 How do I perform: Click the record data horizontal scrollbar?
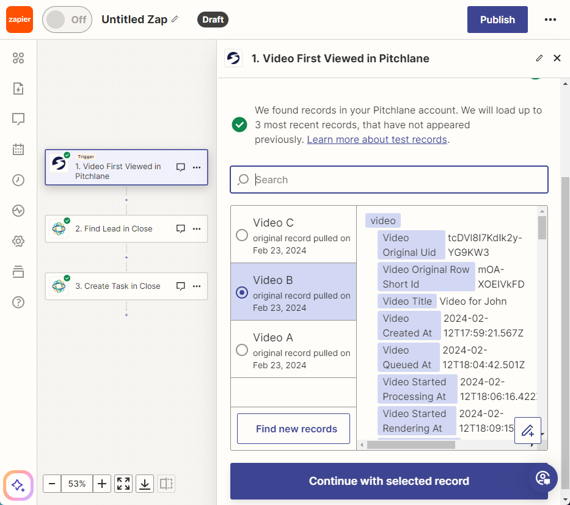coord(411,445)
